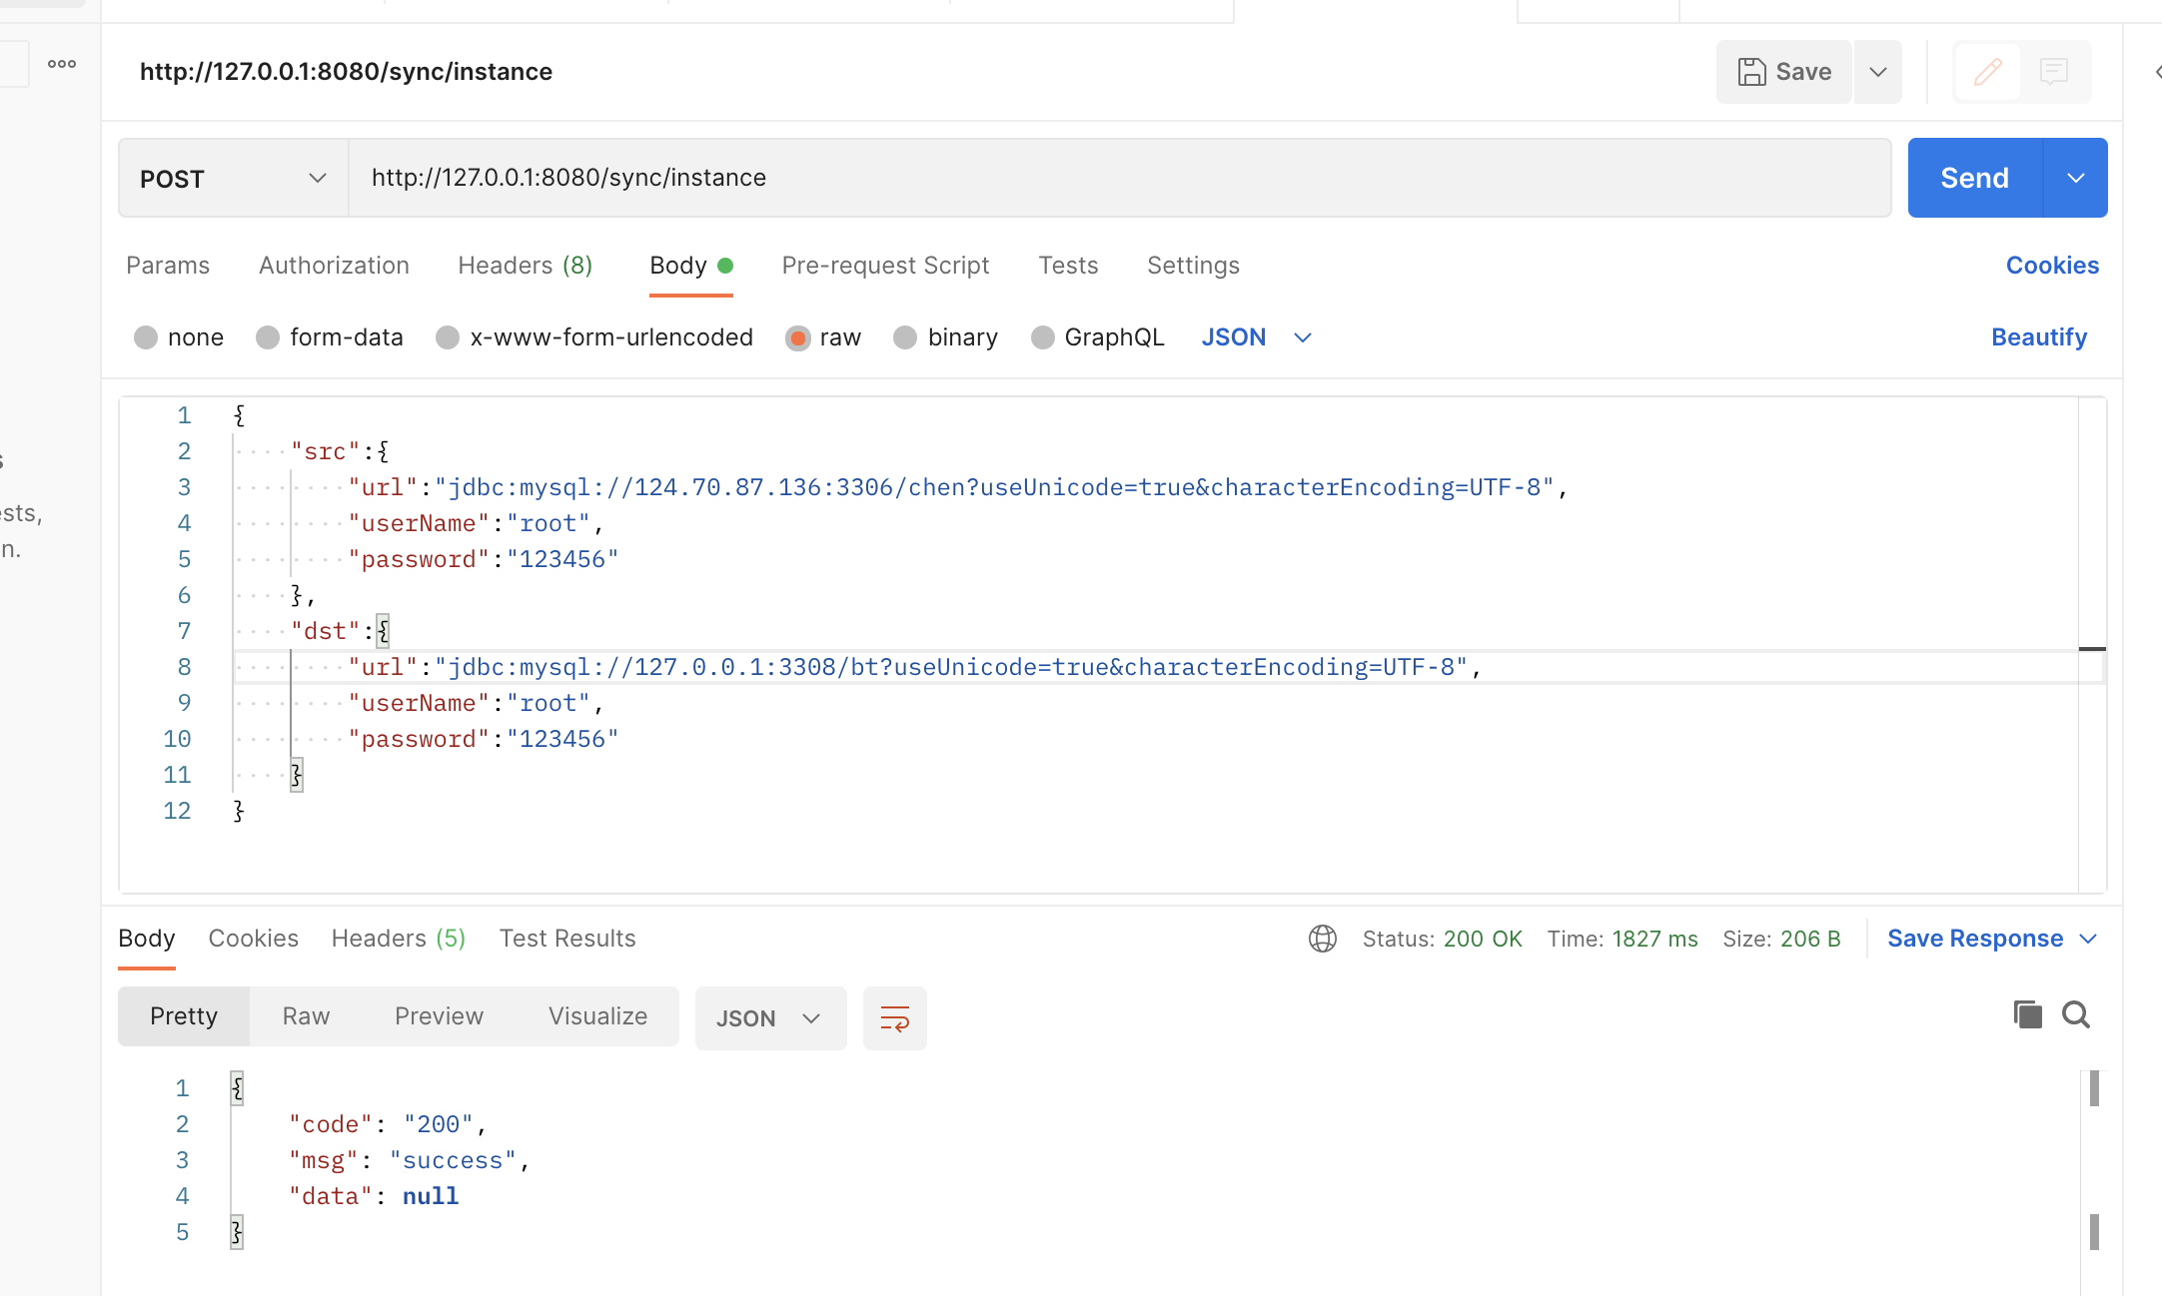The width and height of the screenshot is (2162, 1296).
Task: Click the request URL input field
Action: [1119, 178]
